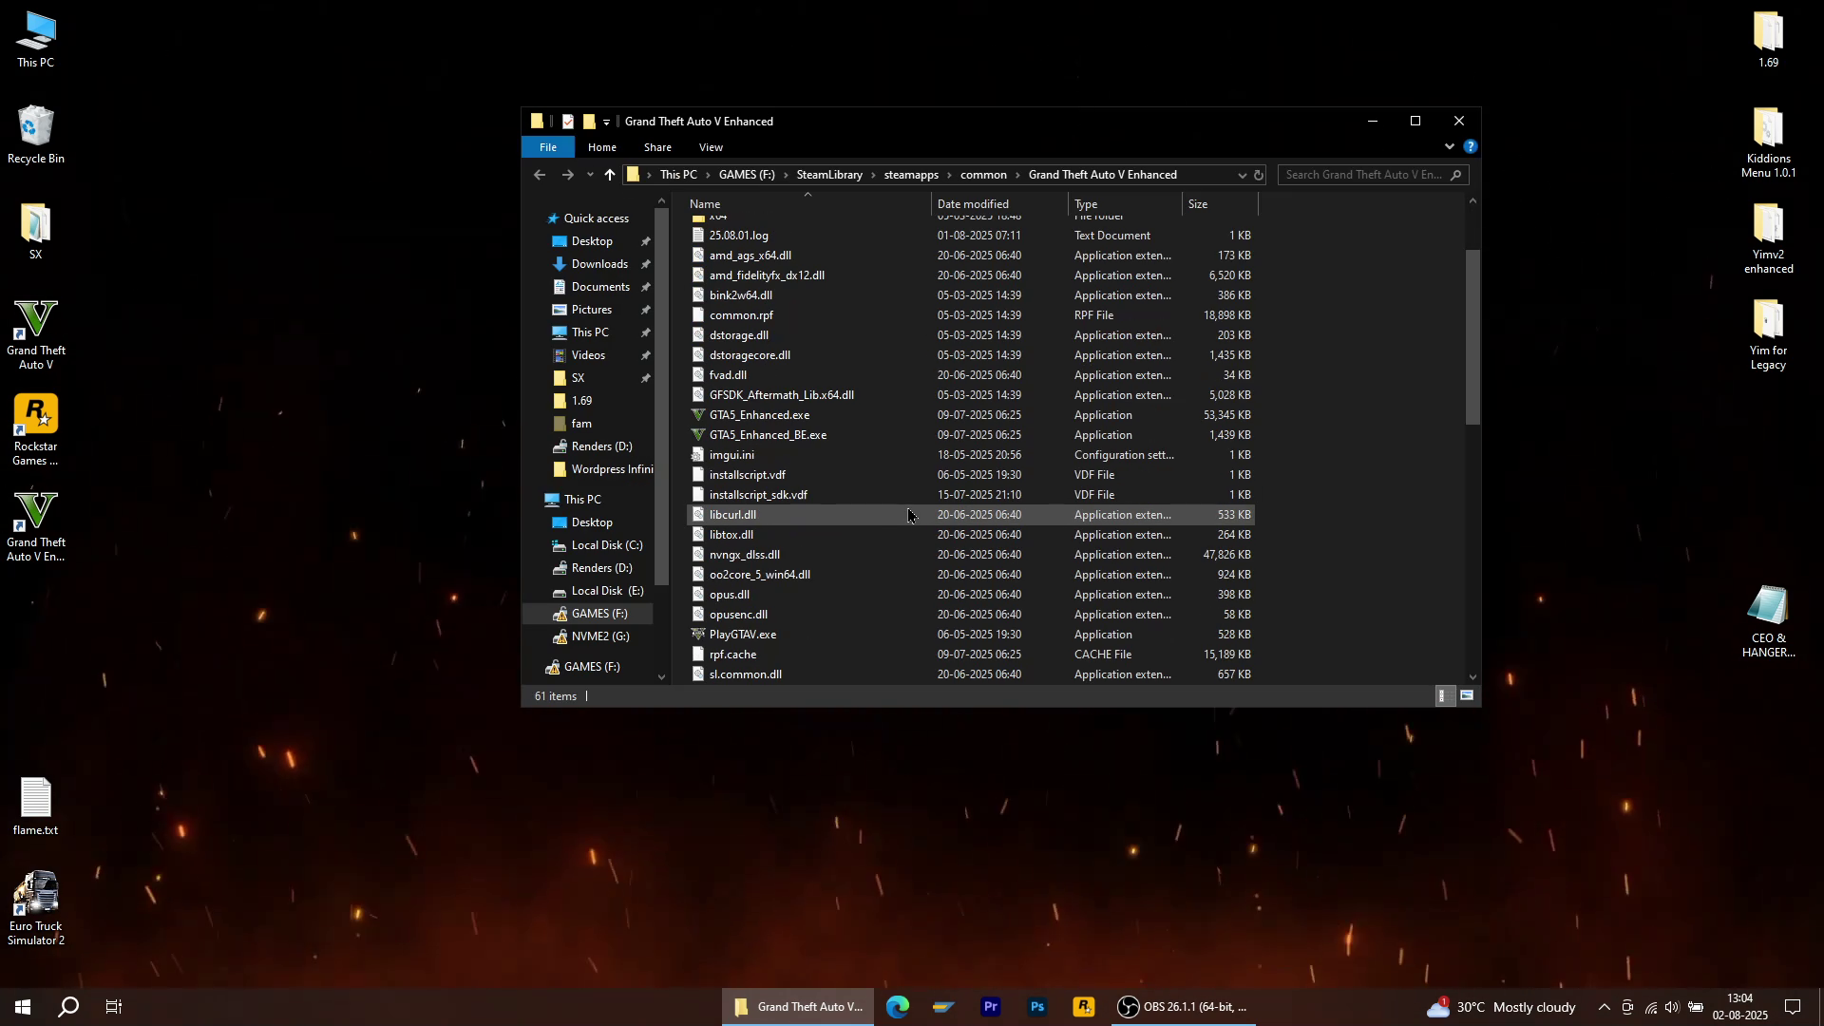Open the Action Center notifications icon

(1793, 1007)
